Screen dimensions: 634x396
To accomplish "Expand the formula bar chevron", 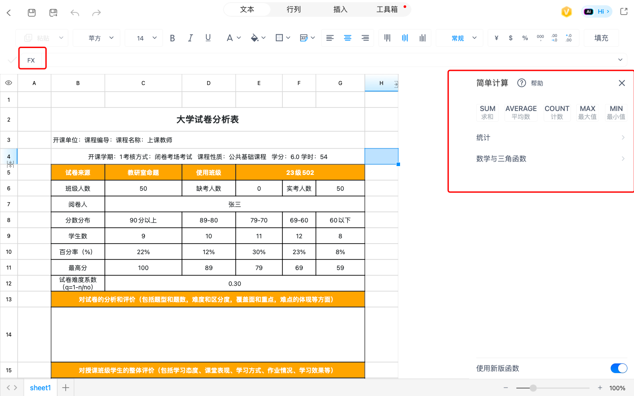I will click(620, 60).
